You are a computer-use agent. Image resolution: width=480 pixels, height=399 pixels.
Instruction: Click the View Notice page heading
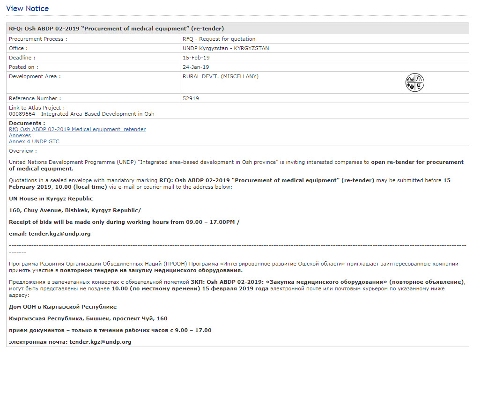27,8
